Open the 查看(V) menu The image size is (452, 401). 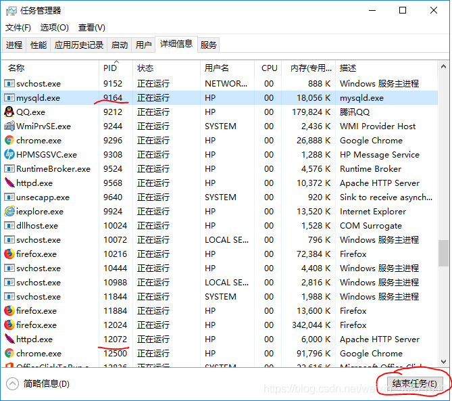(92, 28)
